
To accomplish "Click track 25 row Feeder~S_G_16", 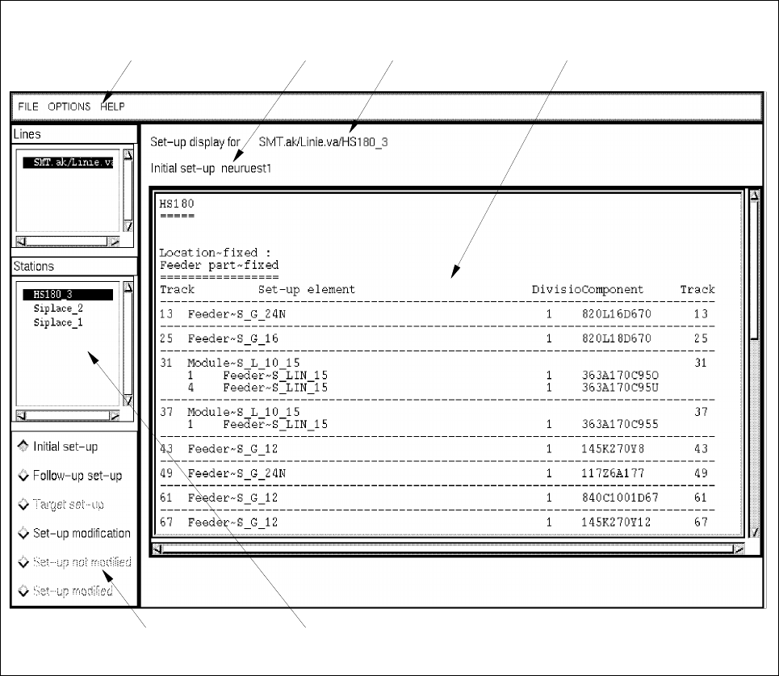I will coord(438,338).
